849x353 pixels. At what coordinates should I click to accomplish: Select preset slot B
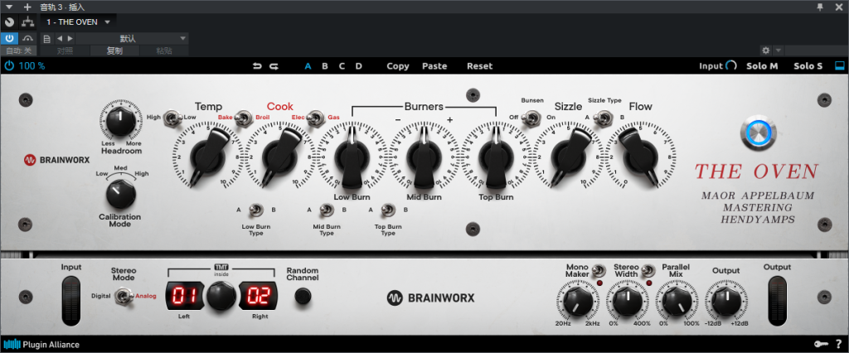(325, 66)
